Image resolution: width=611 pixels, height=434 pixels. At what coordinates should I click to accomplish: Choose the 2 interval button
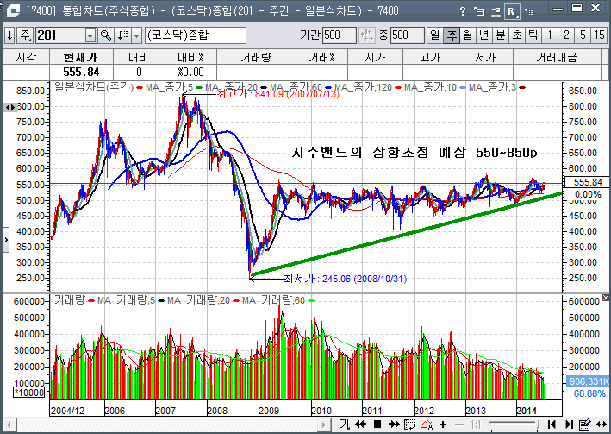point(566,35)
